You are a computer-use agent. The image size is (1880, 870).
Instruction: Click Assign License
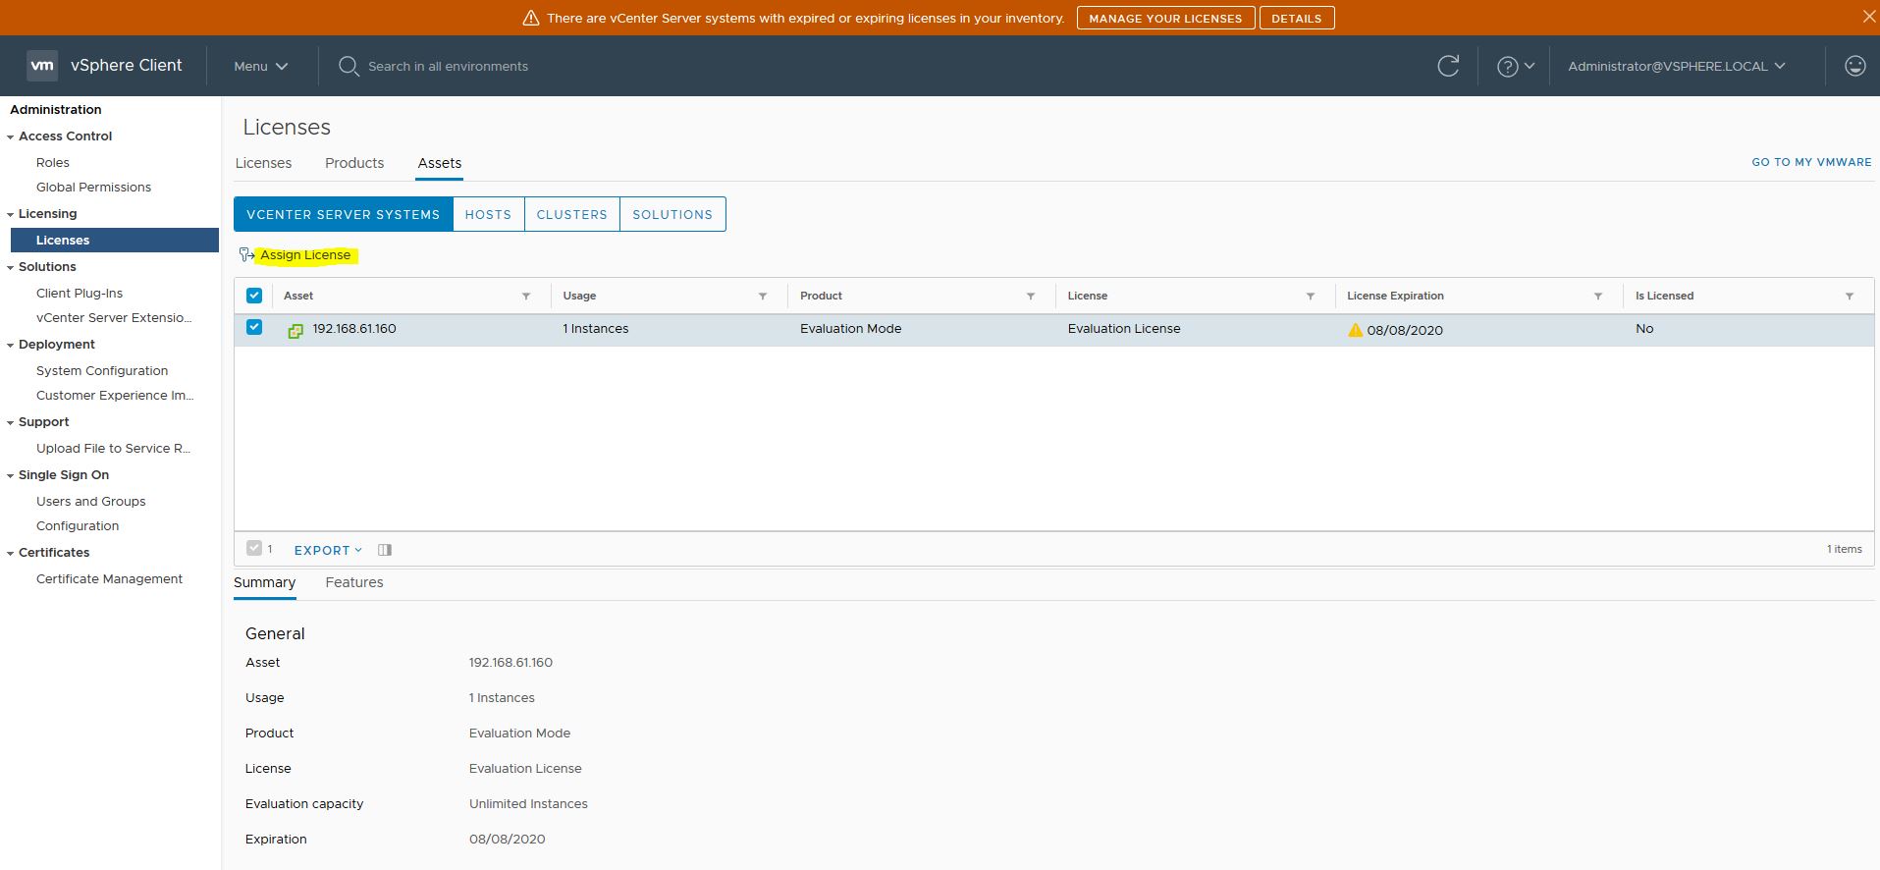click(305, 255)
